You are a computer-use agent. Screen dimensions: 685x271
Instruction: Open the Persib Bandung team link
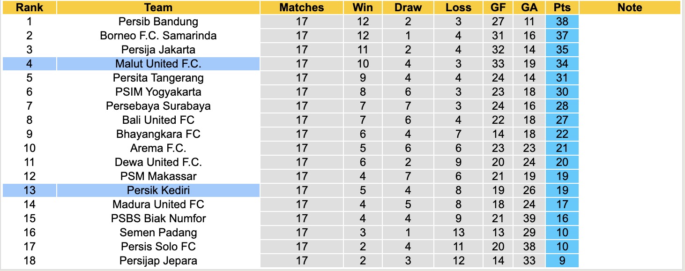158,22
